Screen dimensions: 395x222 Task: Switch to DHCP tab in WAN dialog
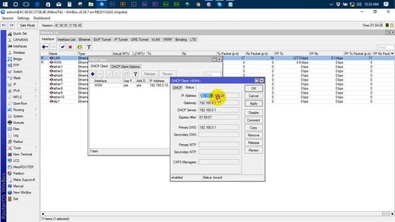[x=177, y=88]
